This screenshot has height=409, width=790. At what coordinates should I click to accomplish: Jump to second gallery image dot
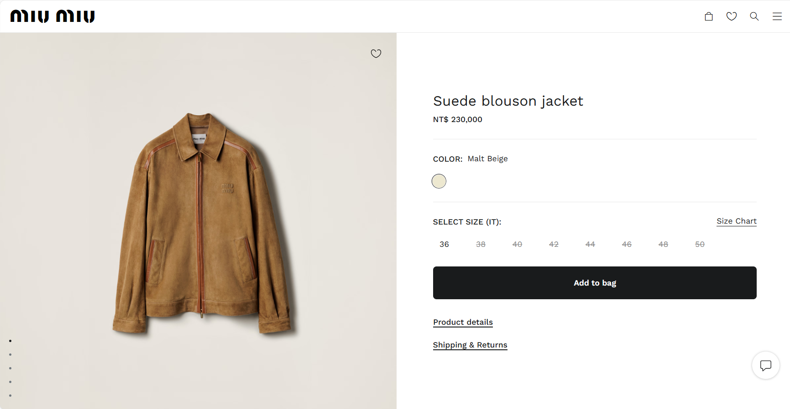[x=10, y=354]
